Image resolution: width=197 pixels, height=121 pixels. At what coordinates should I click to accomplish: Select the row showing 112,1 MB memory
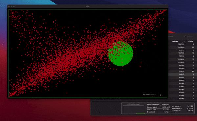(x=183, y=56)
